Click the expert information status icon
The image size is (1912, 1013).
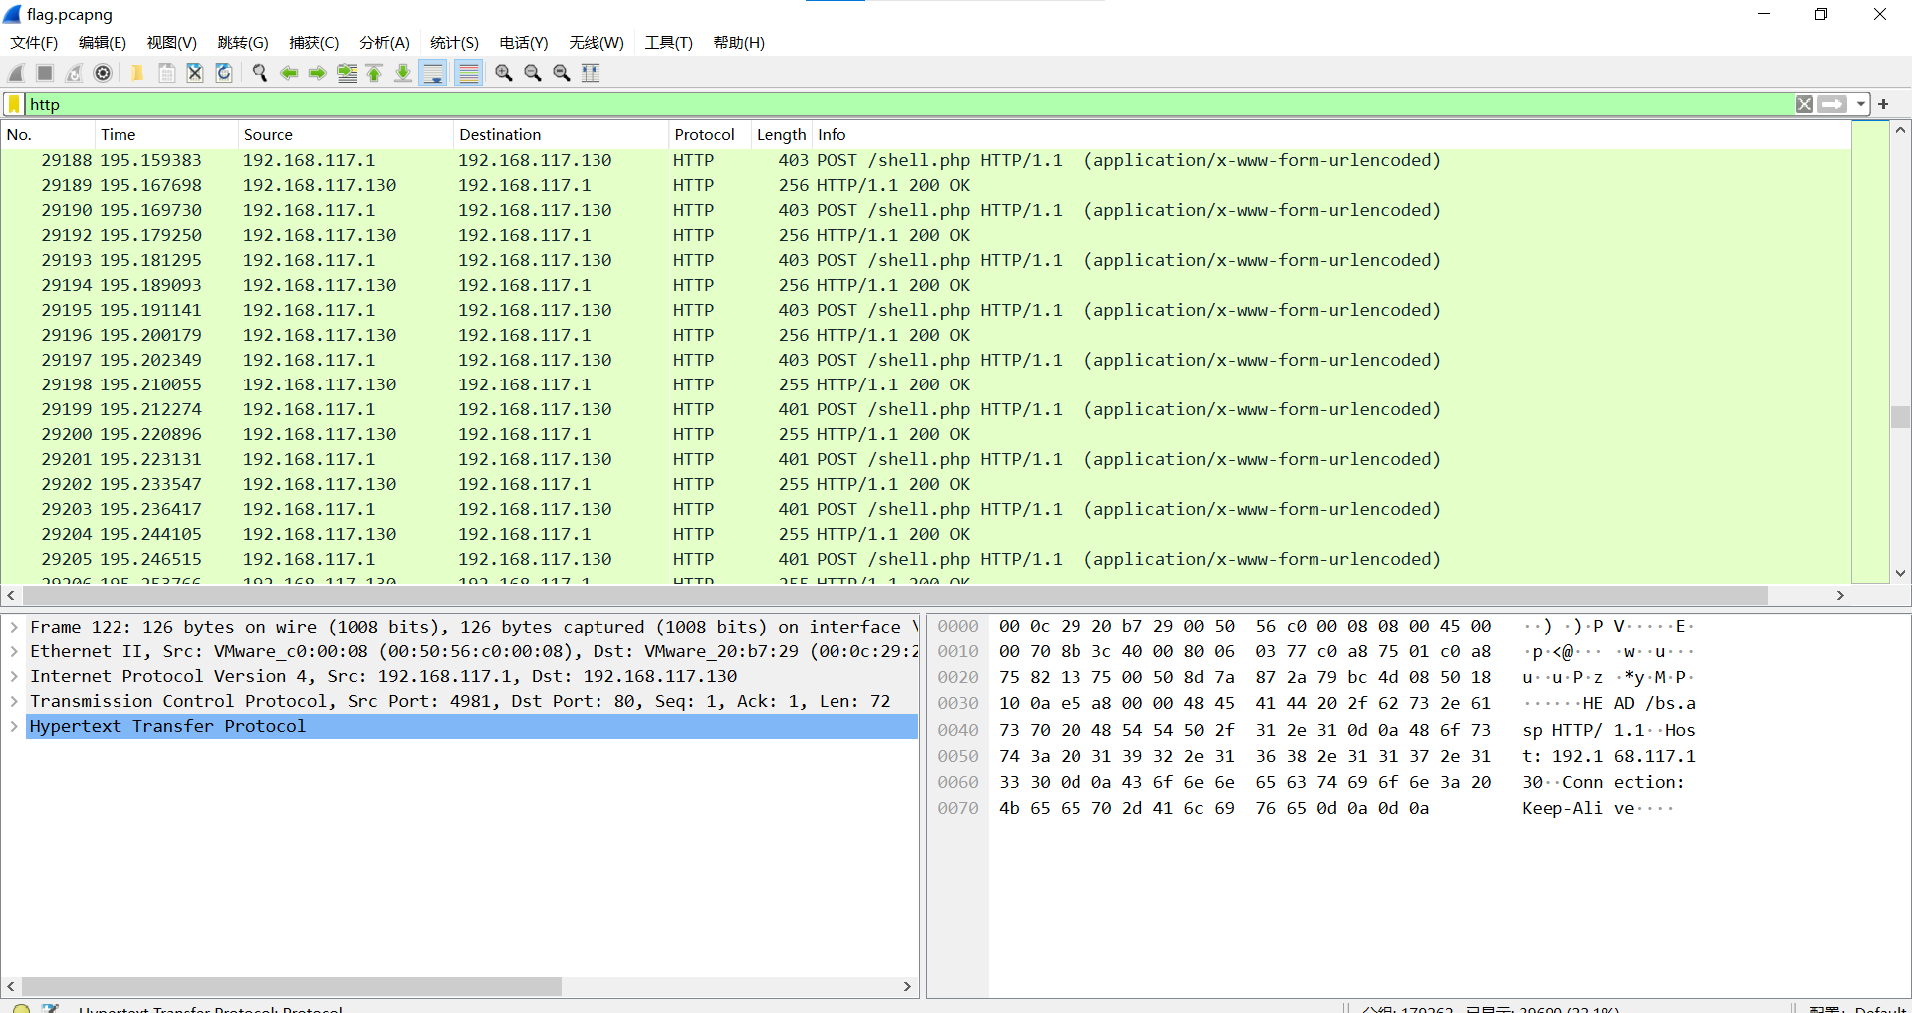click(x=21, y=1007)
